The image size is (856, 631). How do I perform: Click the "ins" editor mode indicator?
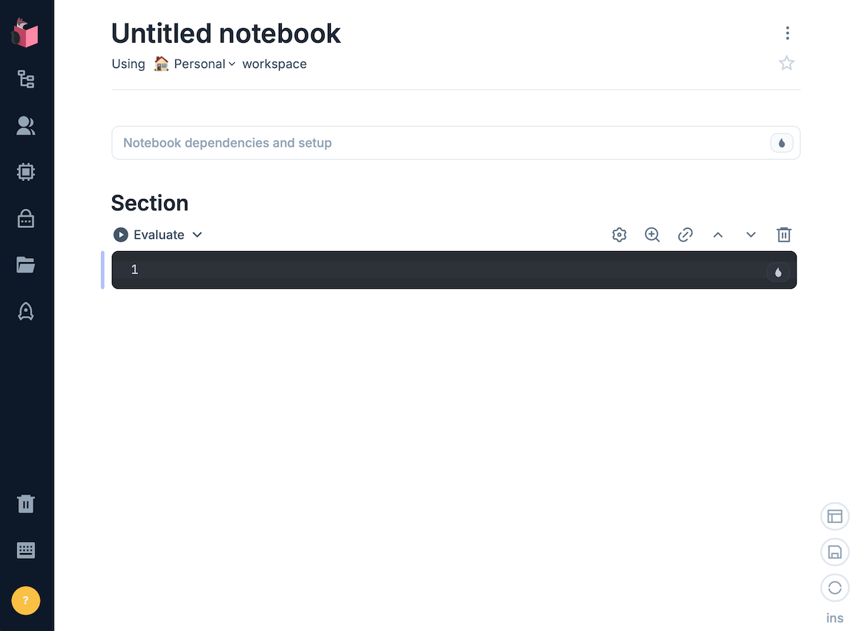click(x=834, y=618)
